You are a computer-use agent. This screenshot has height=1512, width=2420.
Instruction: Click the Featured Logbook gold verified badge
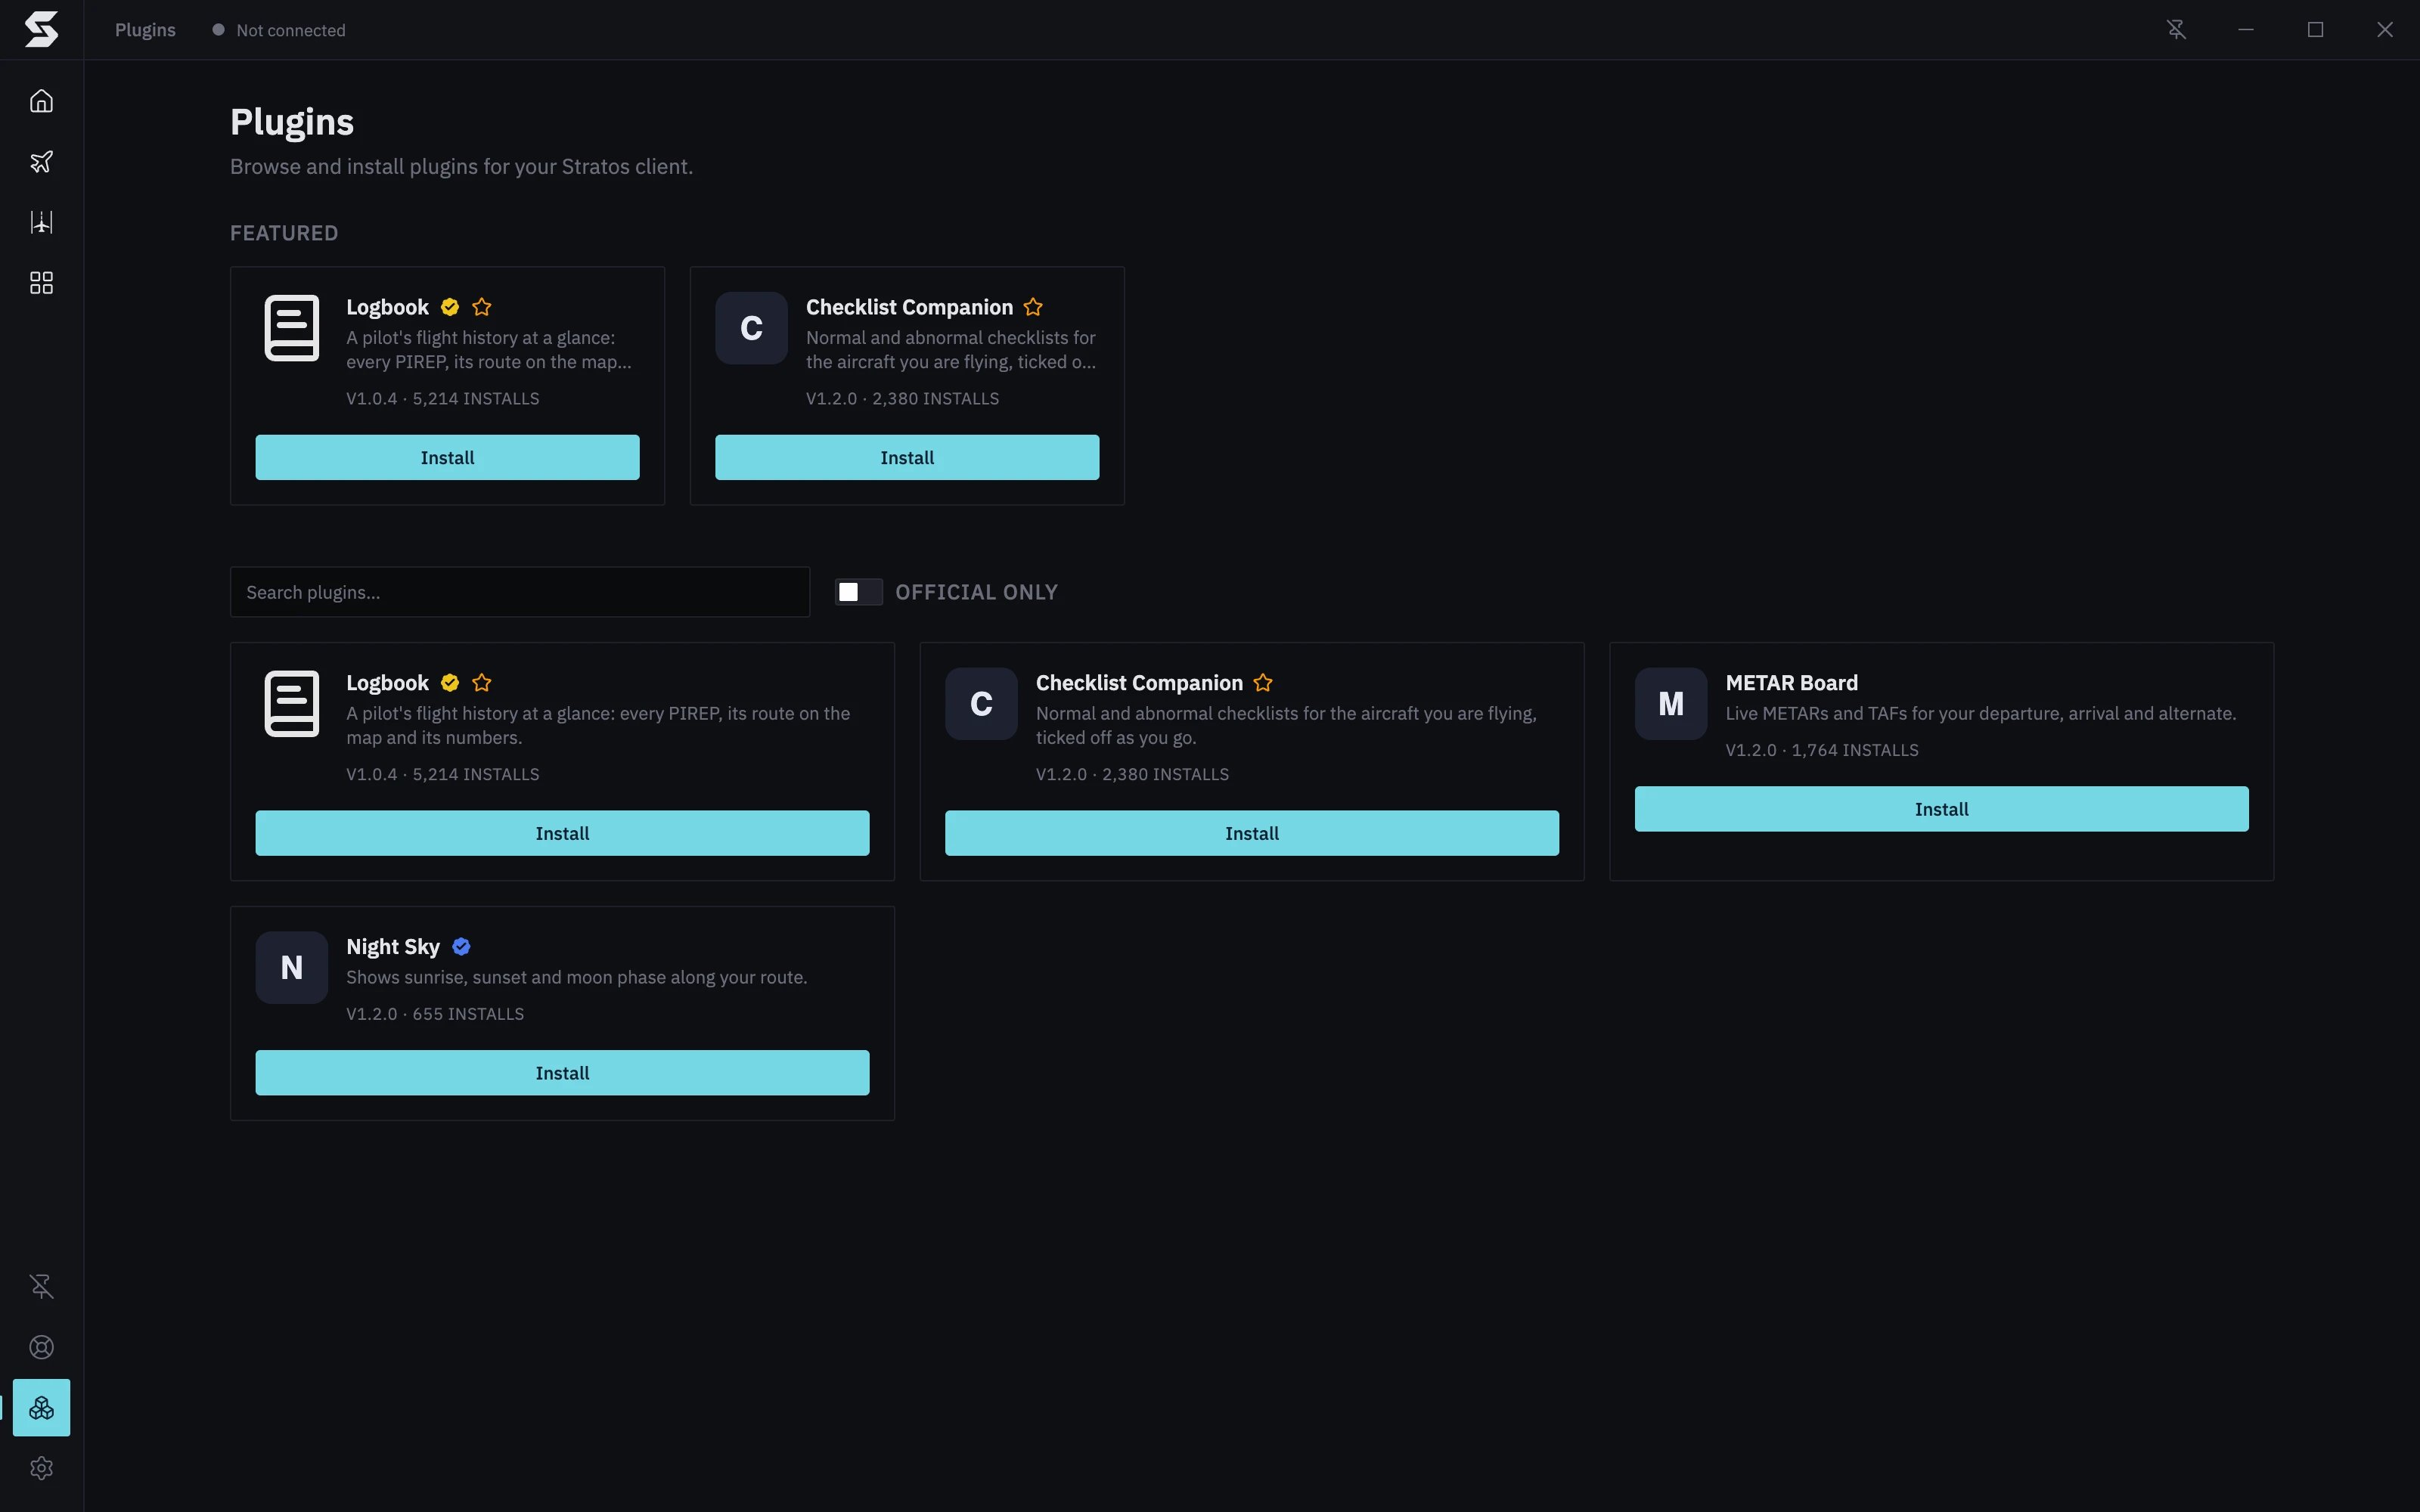(x=450, y=307)
